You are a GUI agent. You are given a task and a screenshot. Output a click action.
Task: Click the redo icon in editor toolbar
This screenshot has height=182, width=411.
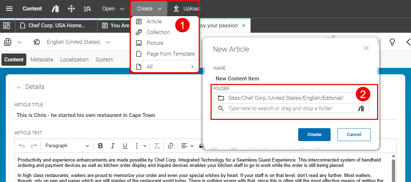click(x=34, y=146)
